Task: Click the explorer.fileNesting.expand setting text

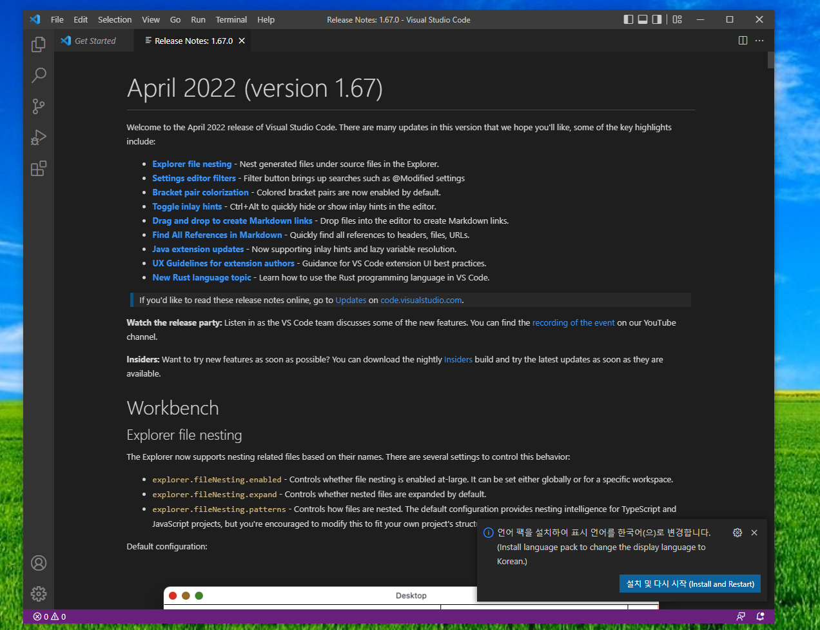Action: pyautogui.click(x=214, y=495)
